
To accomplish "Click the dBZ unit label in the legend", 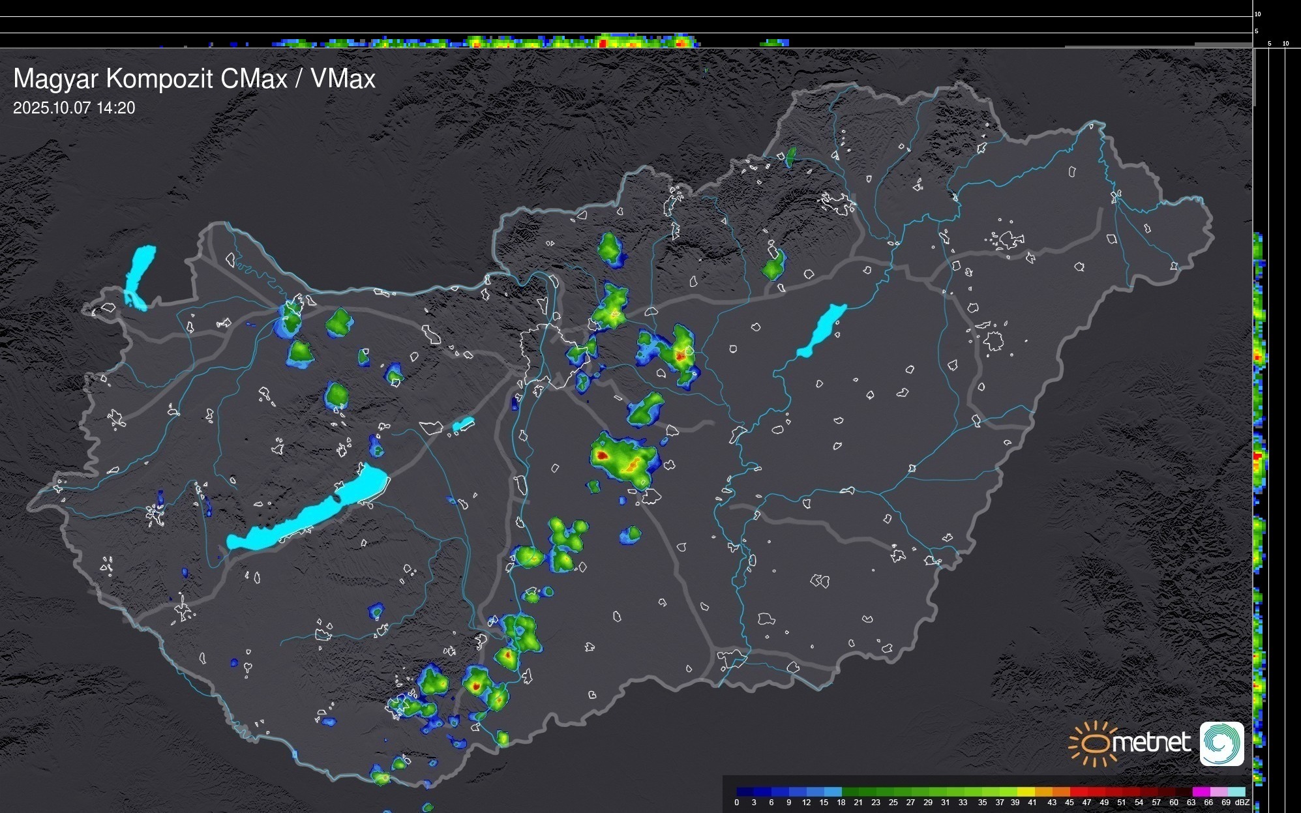I will 1242,803.
